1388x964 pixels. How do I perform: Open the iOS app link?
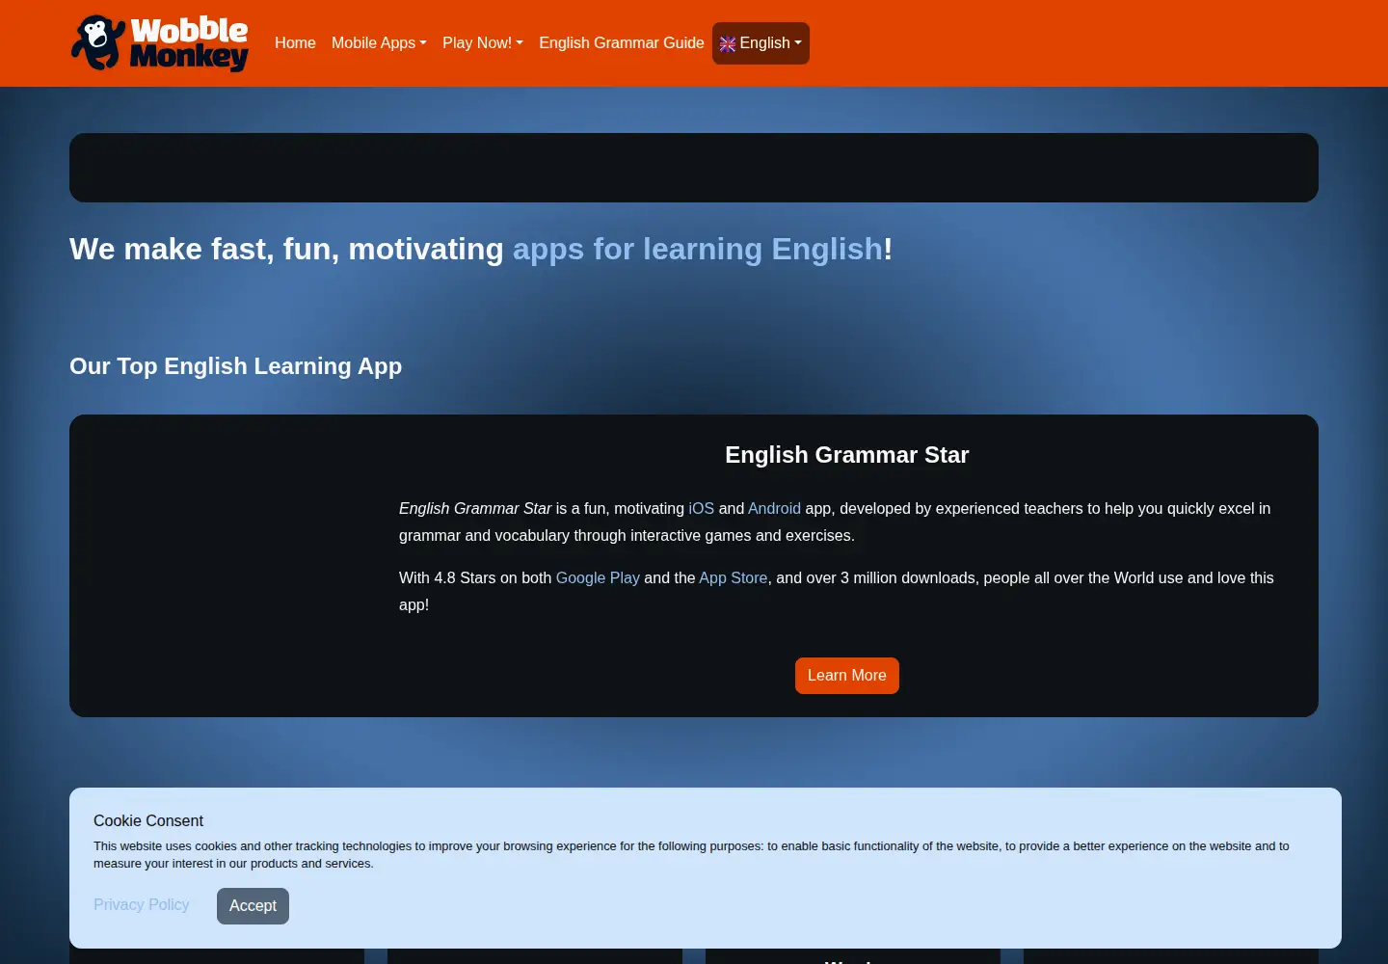tap(701, 508)
